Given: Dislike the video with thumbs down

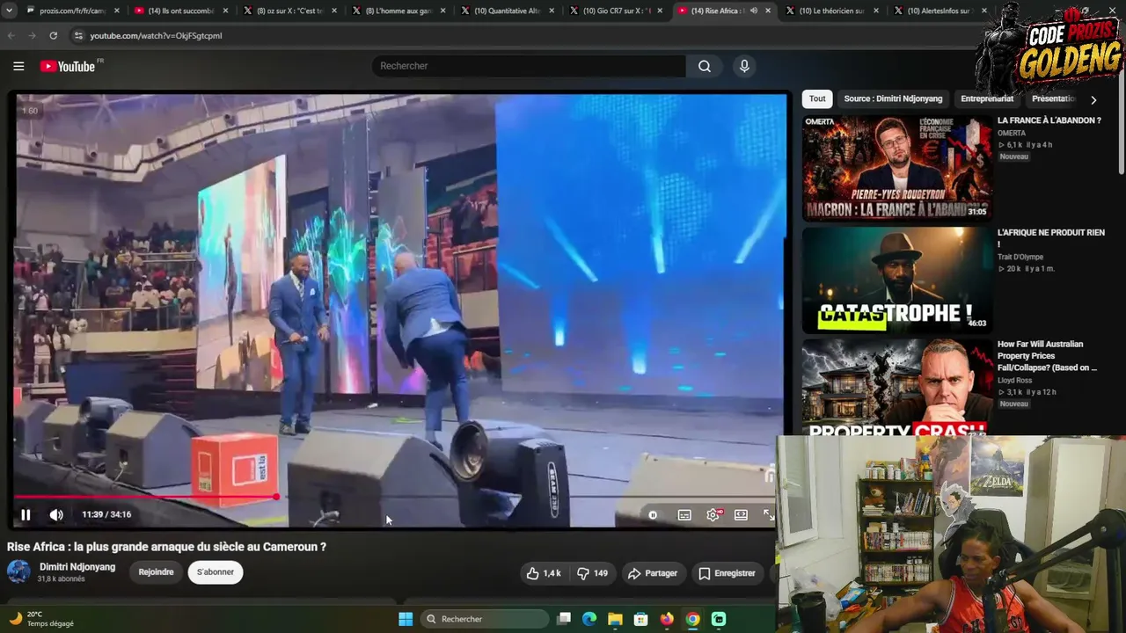Looking at the screenshot, I should click(592, 573).
